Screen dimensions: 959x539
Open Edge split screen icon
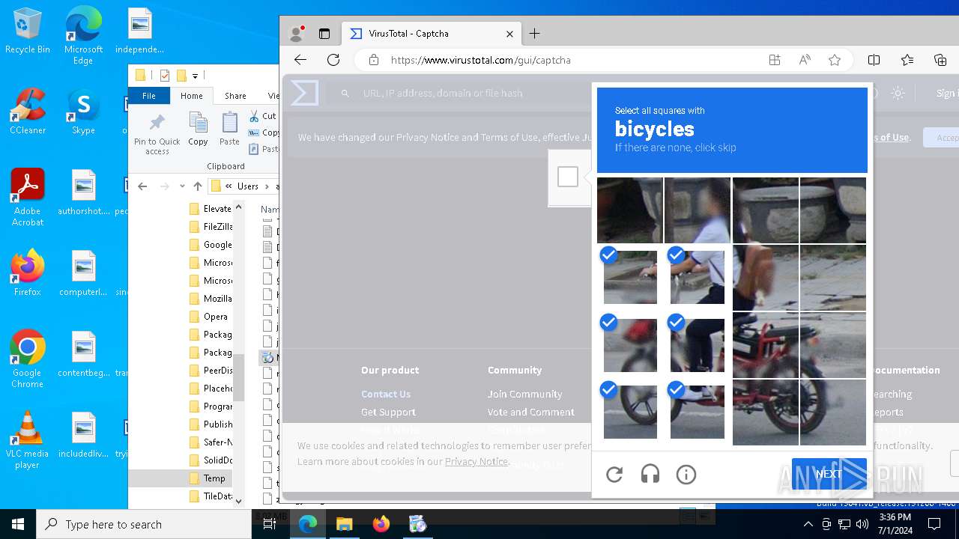[x=874, y=60]
